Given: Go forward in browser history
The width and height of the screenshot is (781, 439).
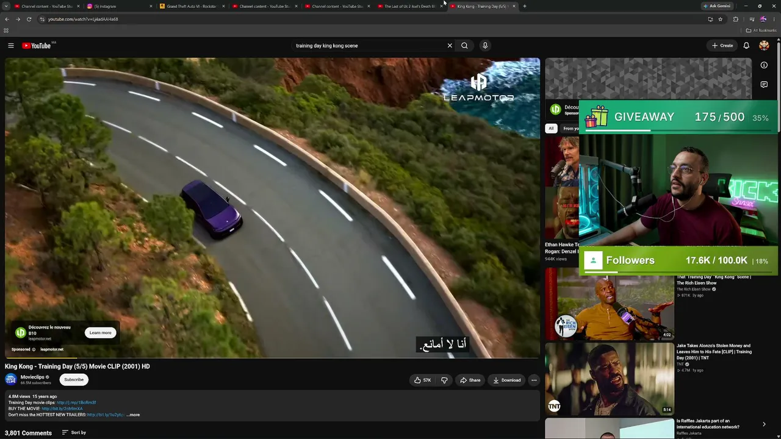Looking at the screenshot, I should point(18,19).
